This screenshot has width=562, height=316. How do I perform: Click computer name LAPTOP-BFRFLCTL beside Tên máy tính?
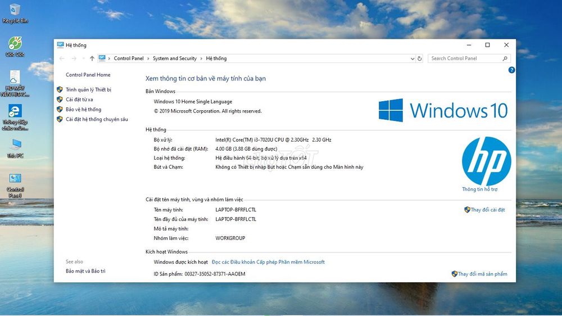(235, 210)
